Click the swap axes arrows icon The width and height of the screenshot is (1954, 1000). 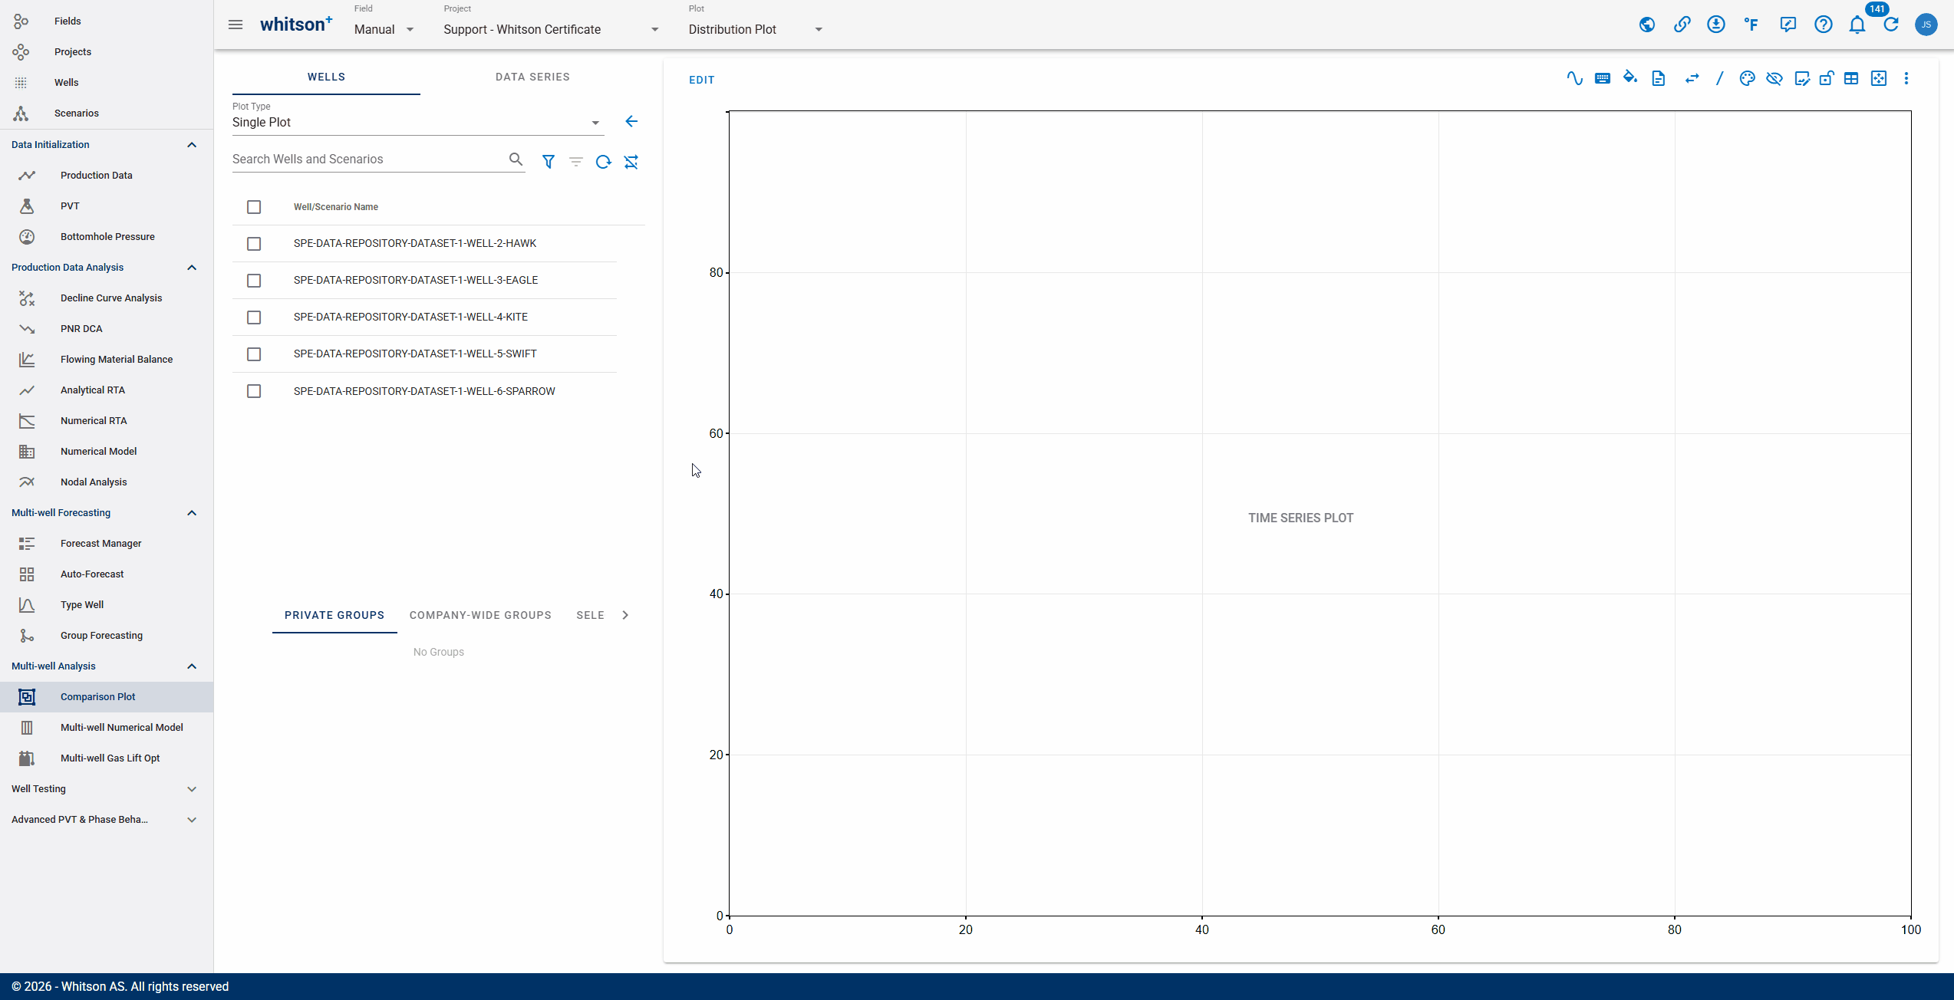pyautogui.click(x=1692, y=78)
